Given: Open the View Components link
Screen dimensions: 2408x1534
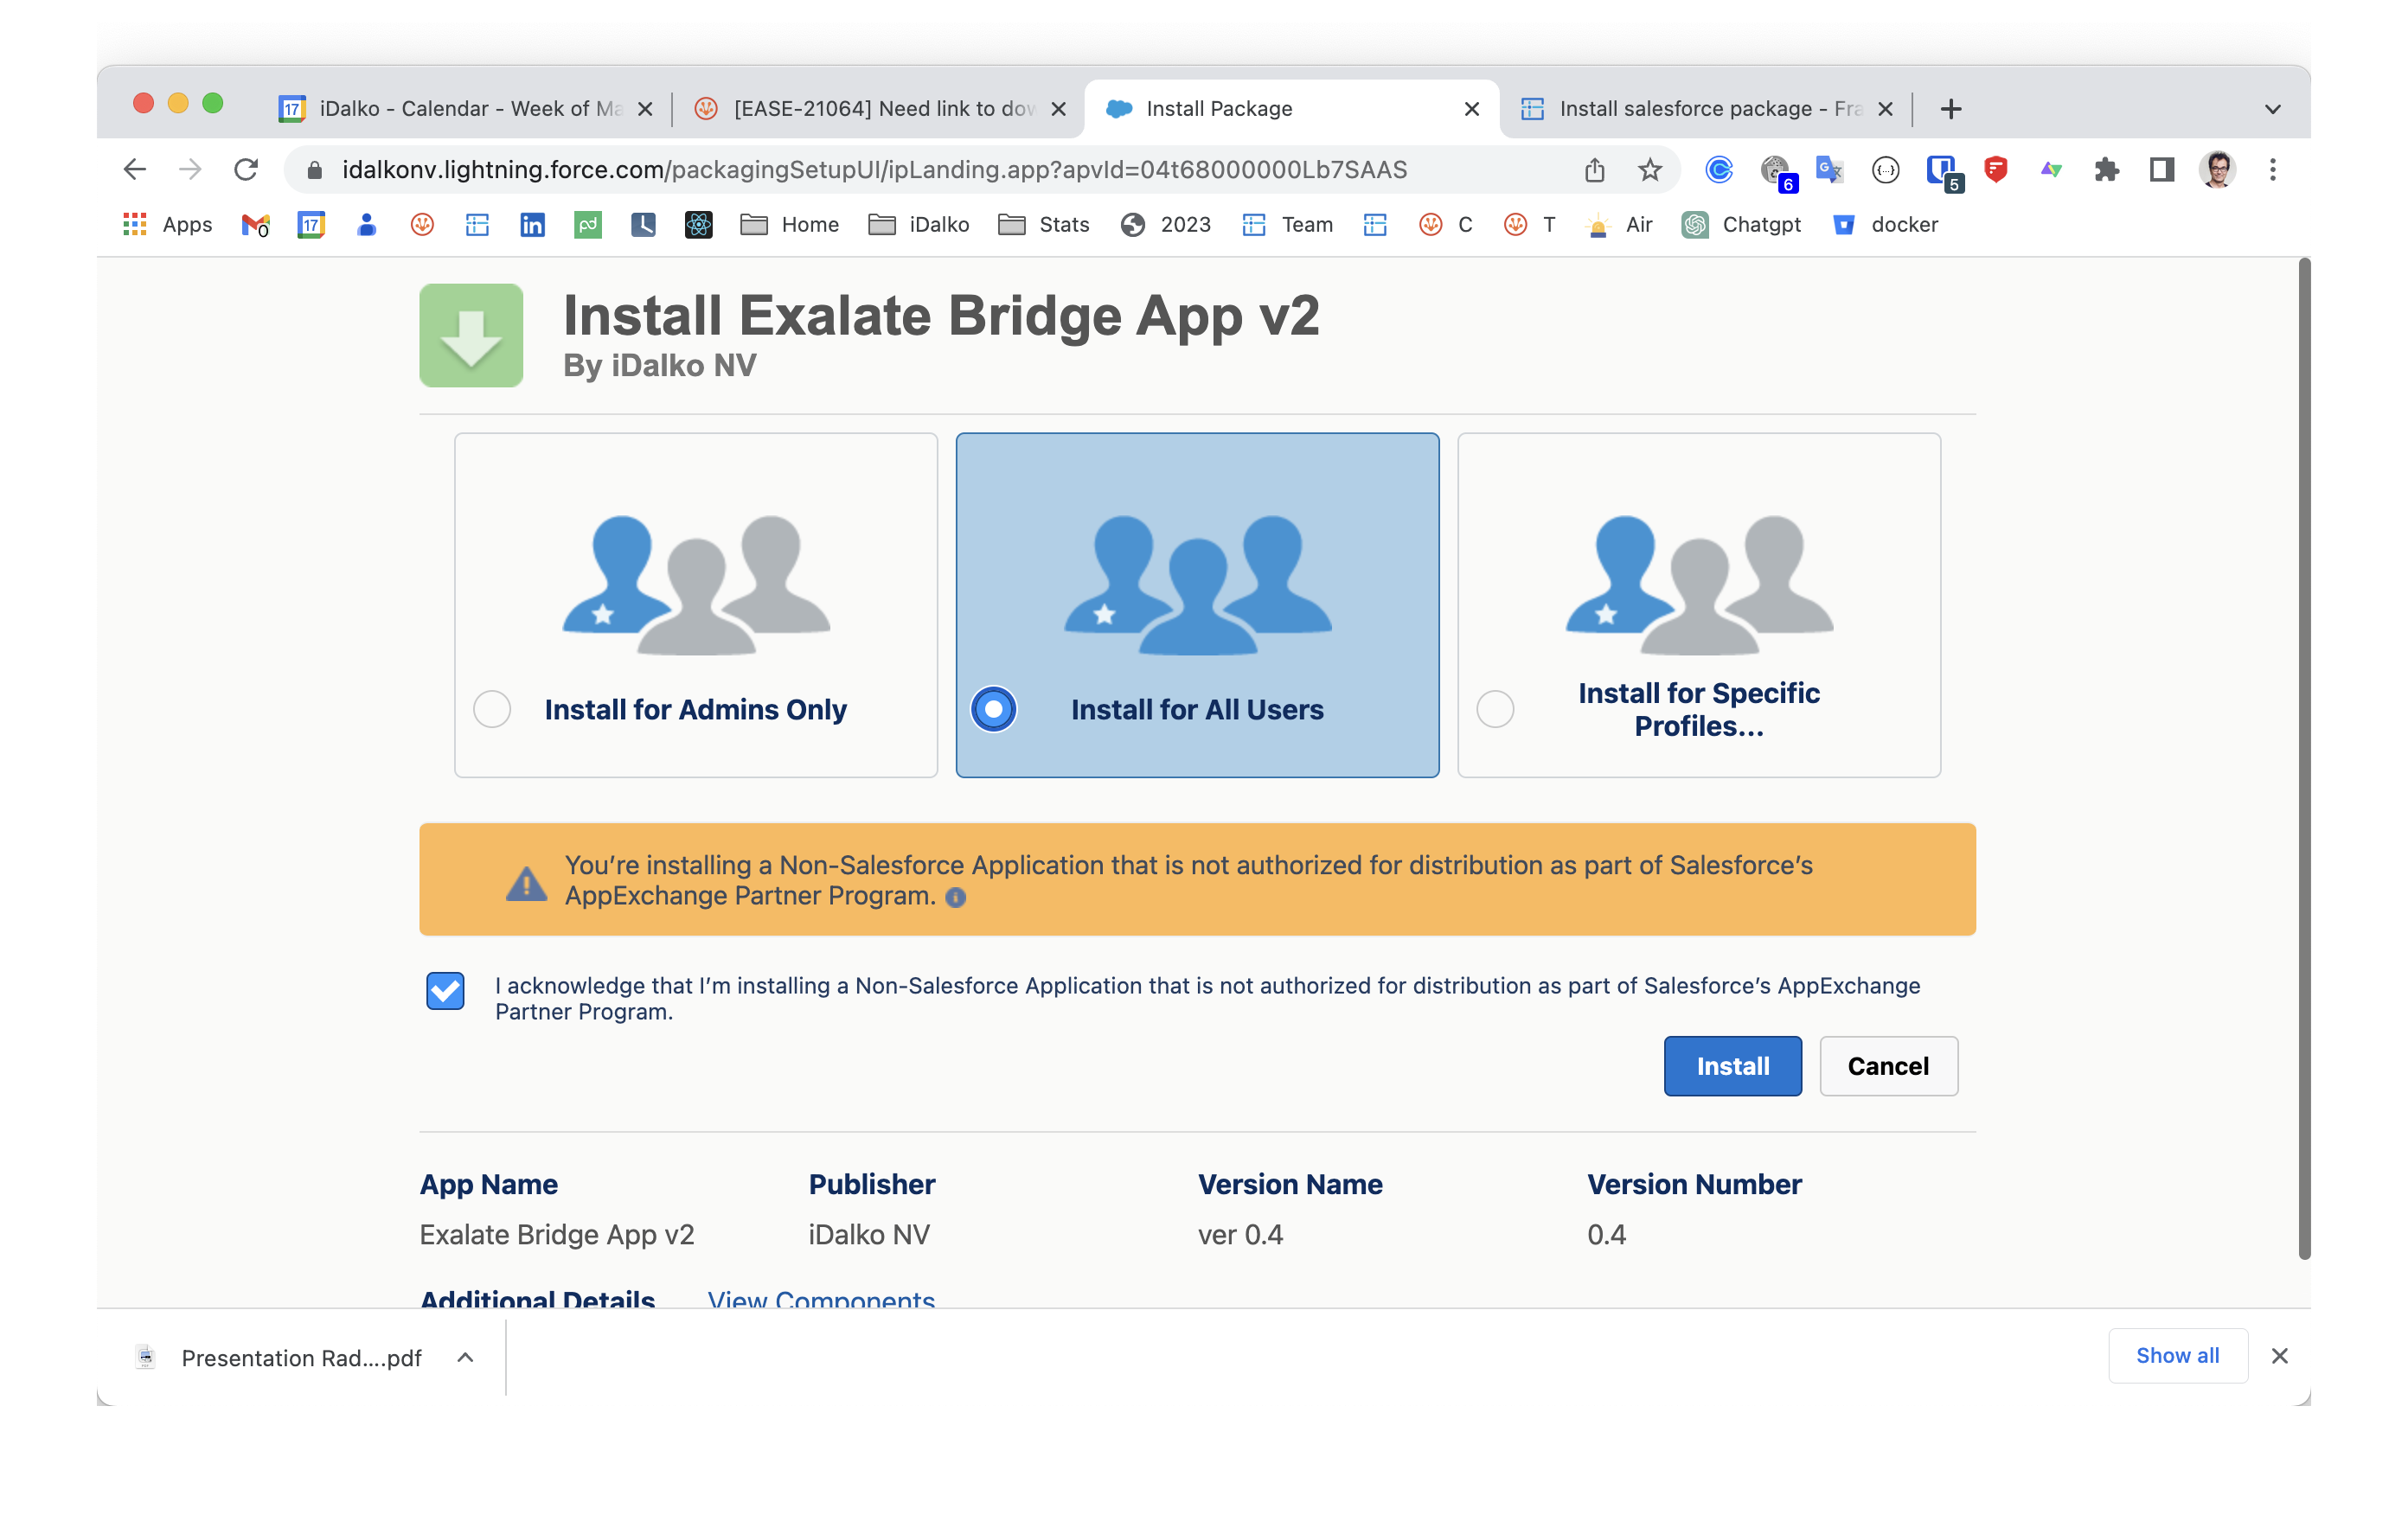Looking at the screenshot, I should (821, 1298).
